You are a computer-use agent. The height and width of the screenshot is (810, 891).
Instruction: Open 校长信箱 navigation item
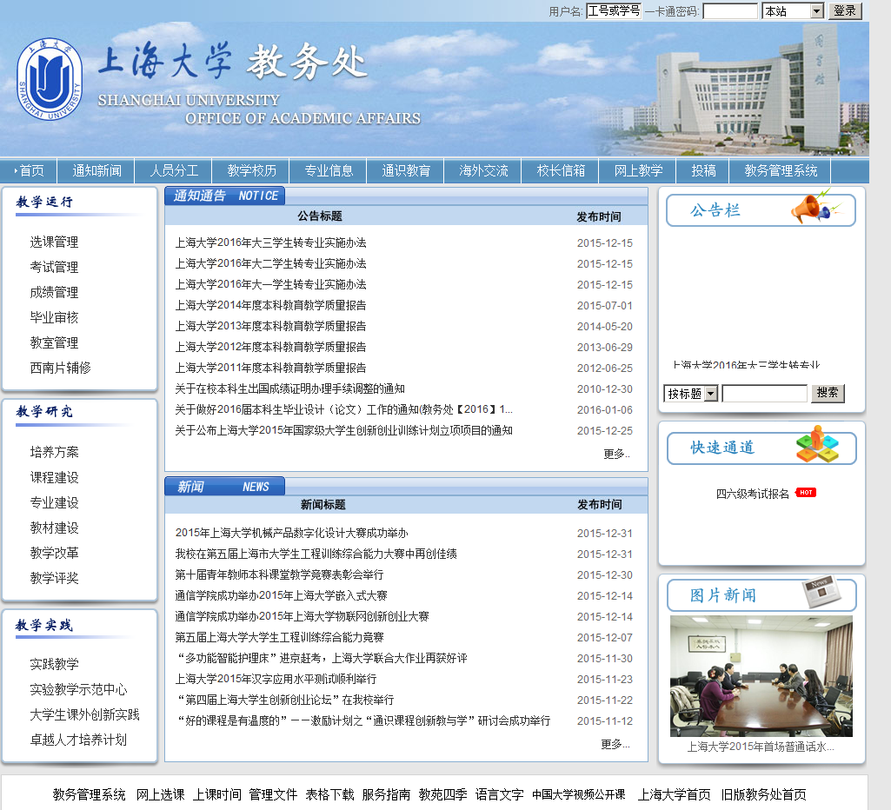pos(561,170)
